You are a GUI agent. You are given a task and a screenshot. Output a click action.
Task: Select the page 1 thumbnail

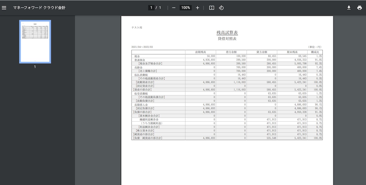[x=35, y=42]
